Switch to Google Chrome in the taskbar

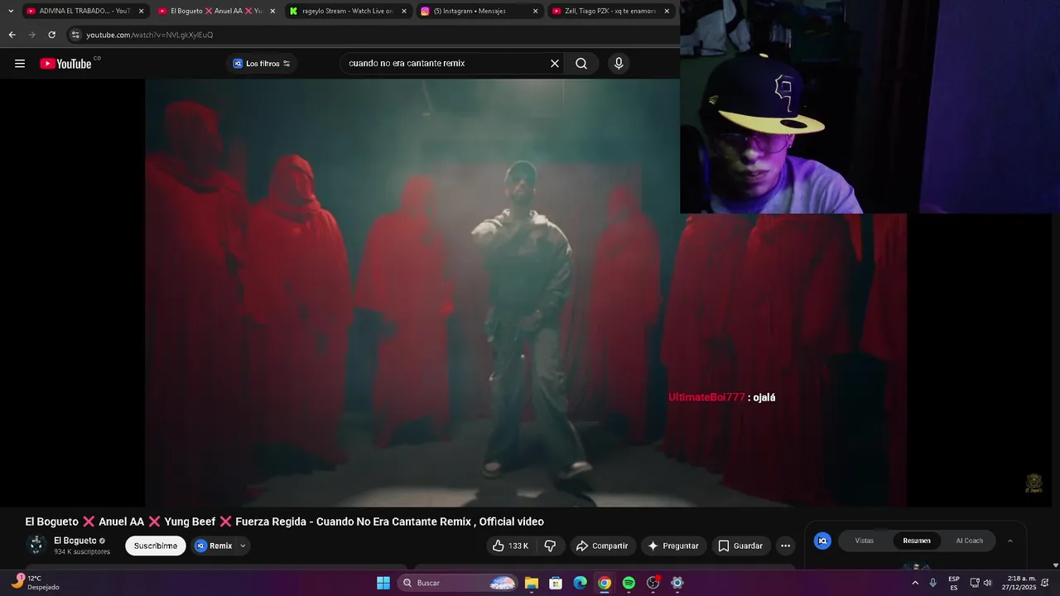coord(605,583)
